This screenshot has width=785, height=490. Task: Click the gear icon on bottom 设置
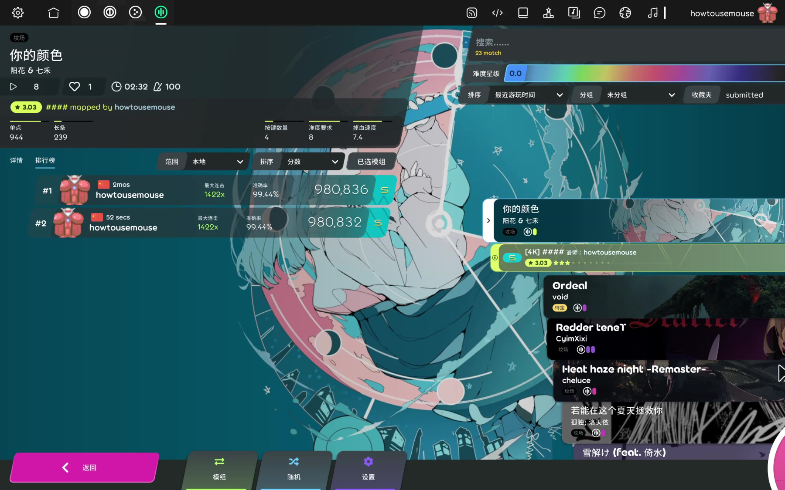pyautogui.click(x=369, y=462)
